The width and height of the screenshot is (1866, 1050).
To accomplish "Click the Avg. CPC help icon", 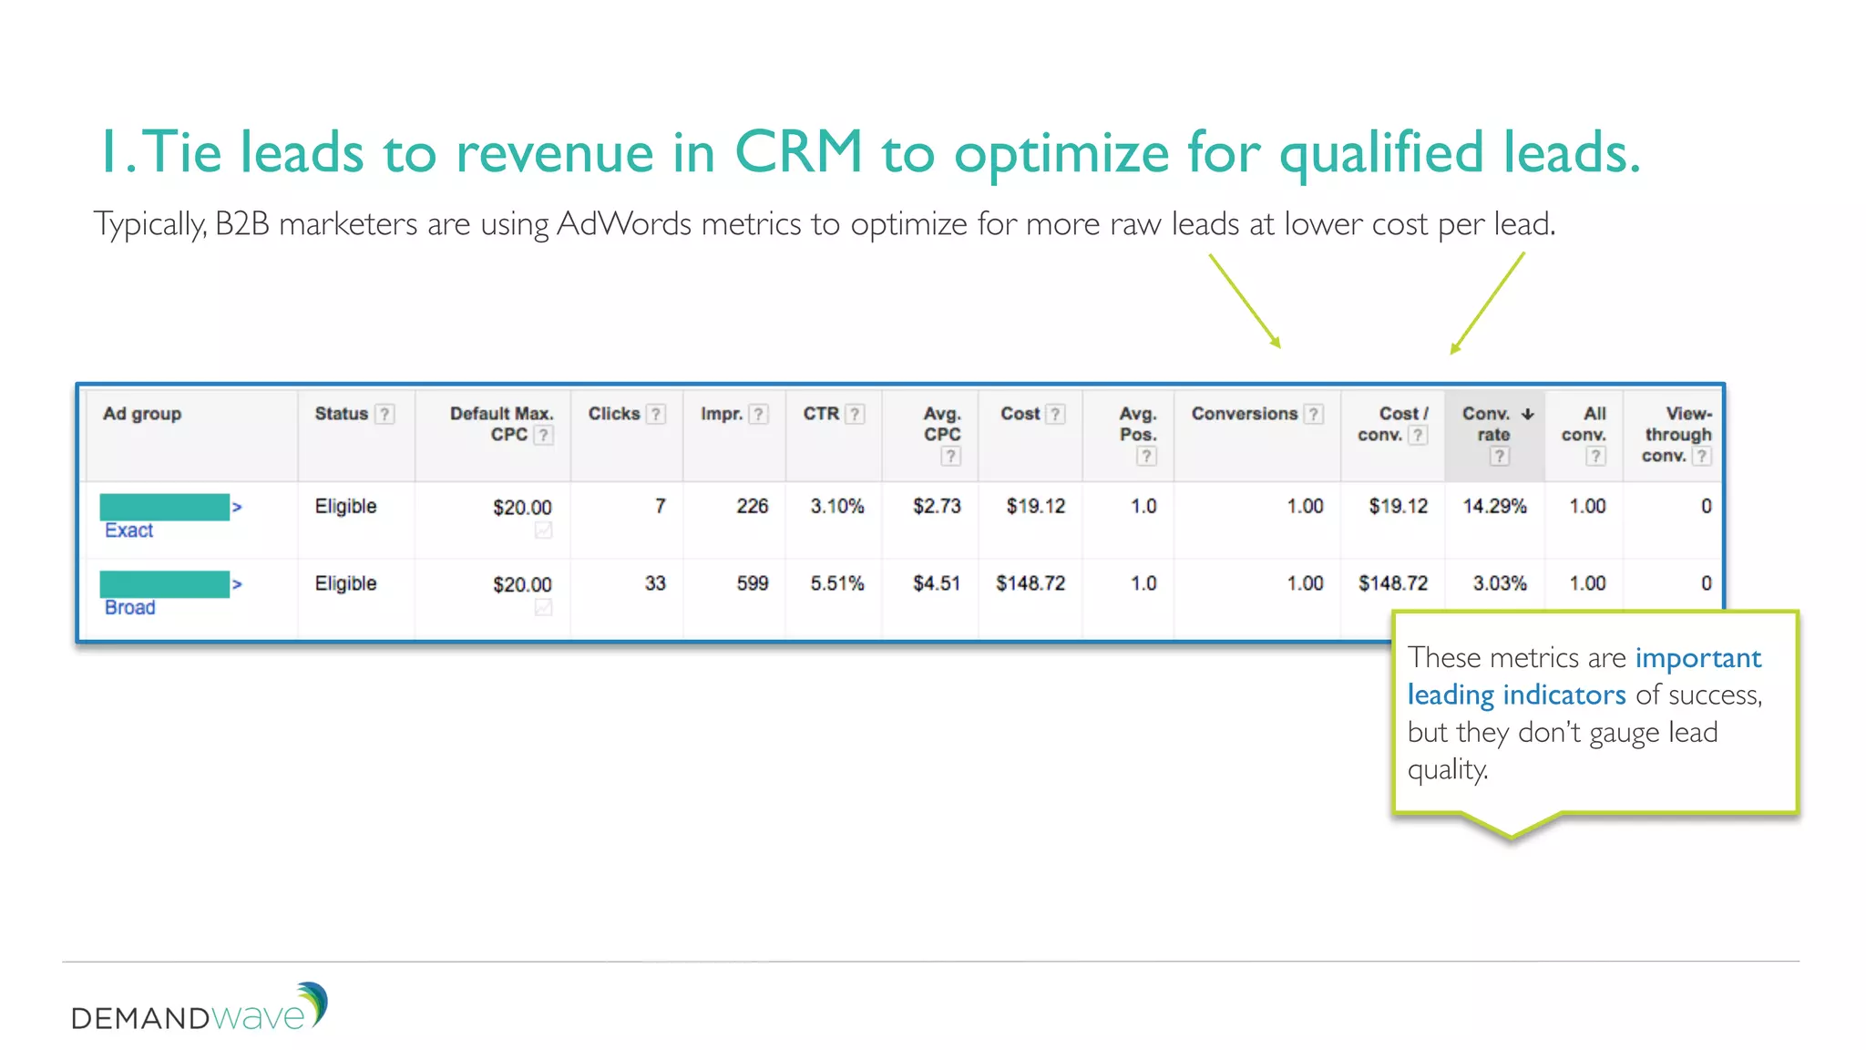I will (x=951, y=456).
